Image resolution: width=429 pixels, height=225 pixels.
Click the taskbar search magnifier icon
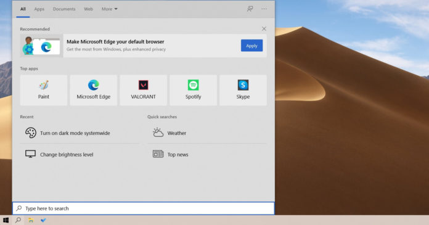click(18, 220)
